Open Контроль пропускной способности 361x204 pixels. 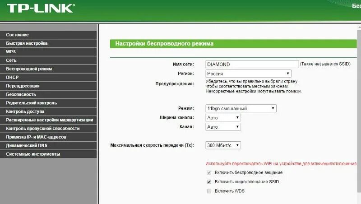48,129
